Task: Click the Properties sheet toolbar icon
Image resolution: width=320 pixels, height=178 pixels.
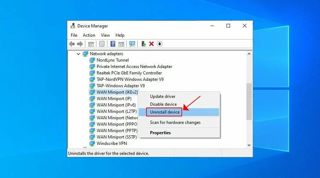Action: pyautogui.click(x=102, y=44)
